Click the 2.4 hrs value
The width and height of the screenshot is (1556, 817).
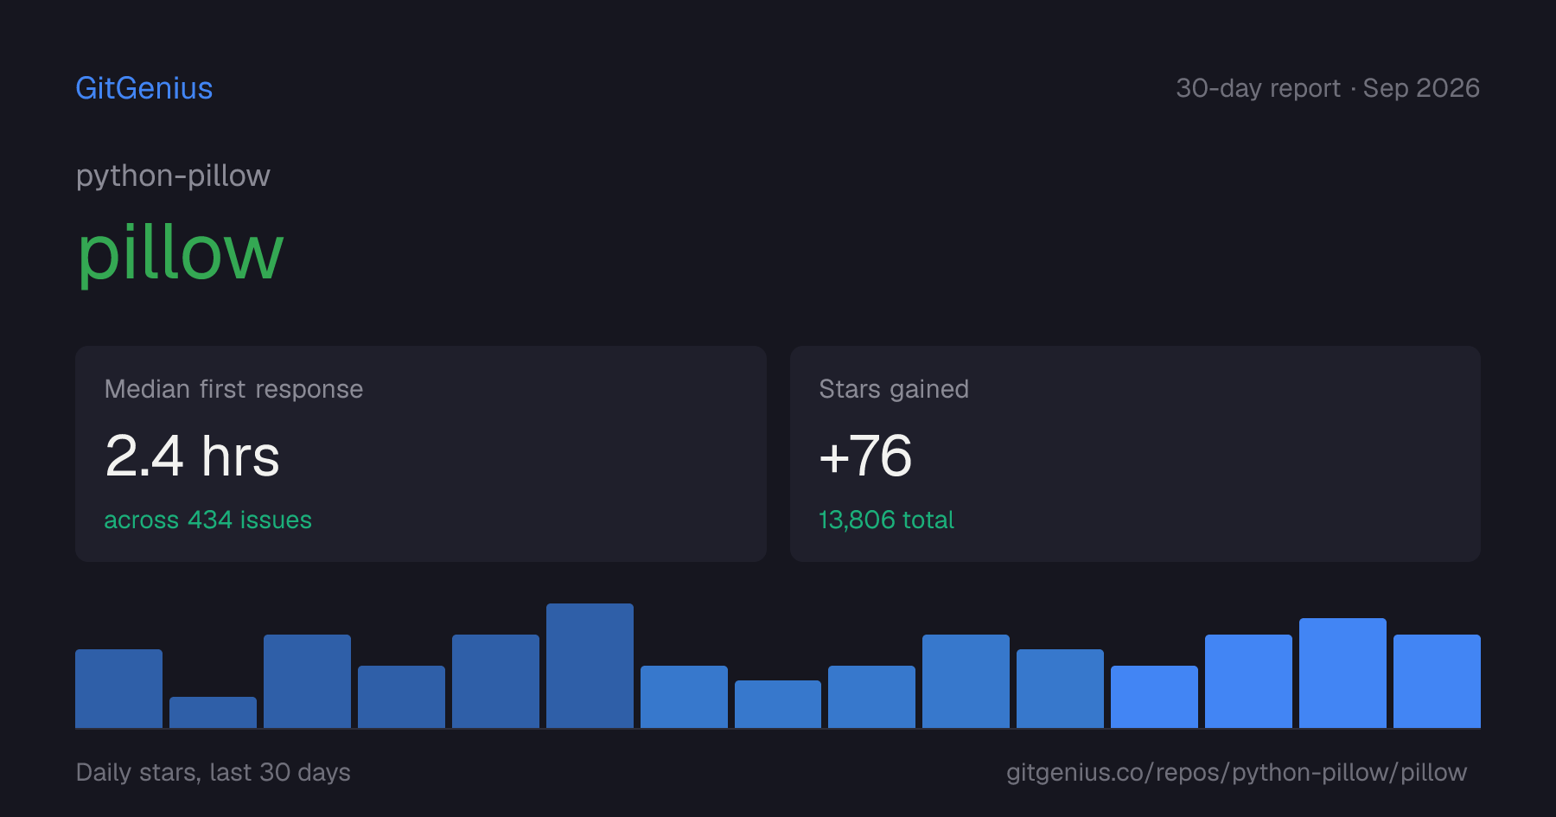pyautogui.click(x=192, y=456)
